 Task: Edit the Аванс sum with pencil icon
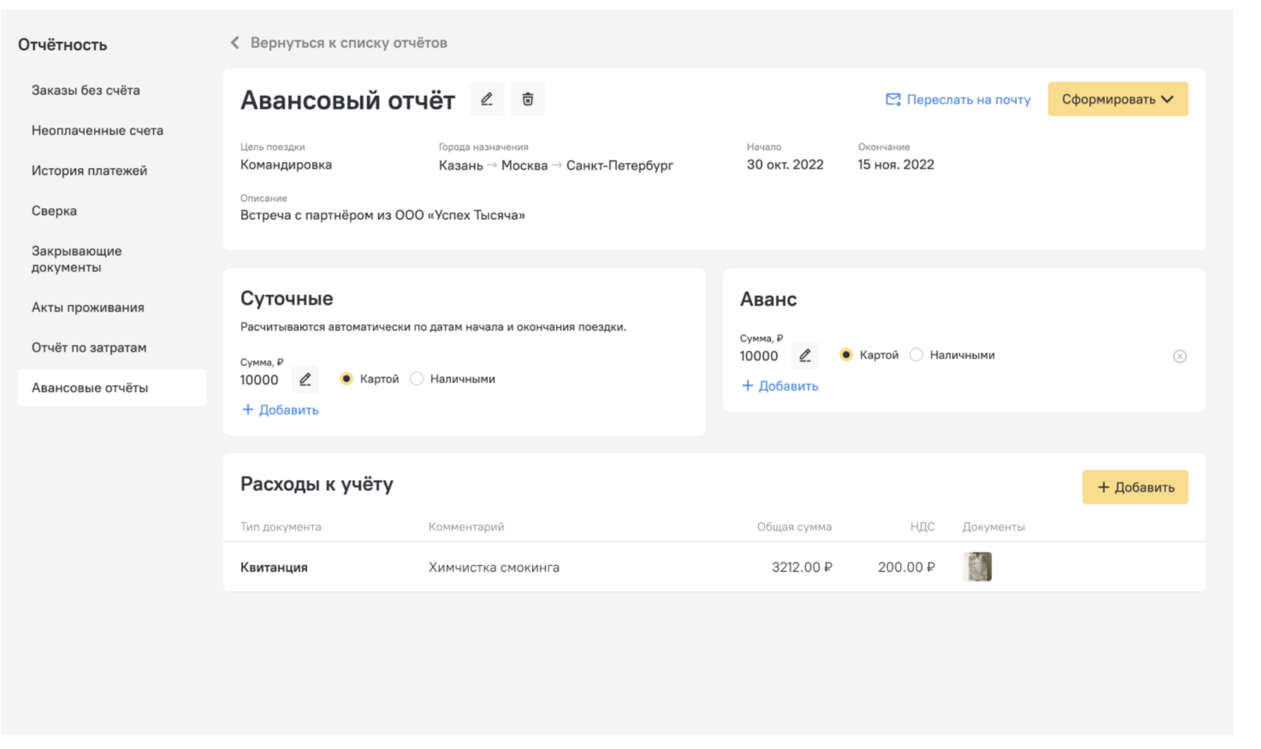click(805, 356)
